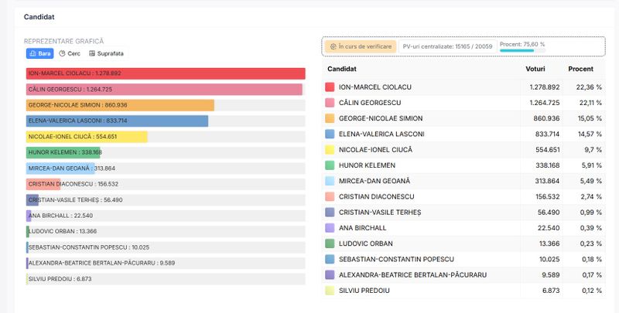619x313 pixels.
Task: Click the verification status icon
Action: 333,47
